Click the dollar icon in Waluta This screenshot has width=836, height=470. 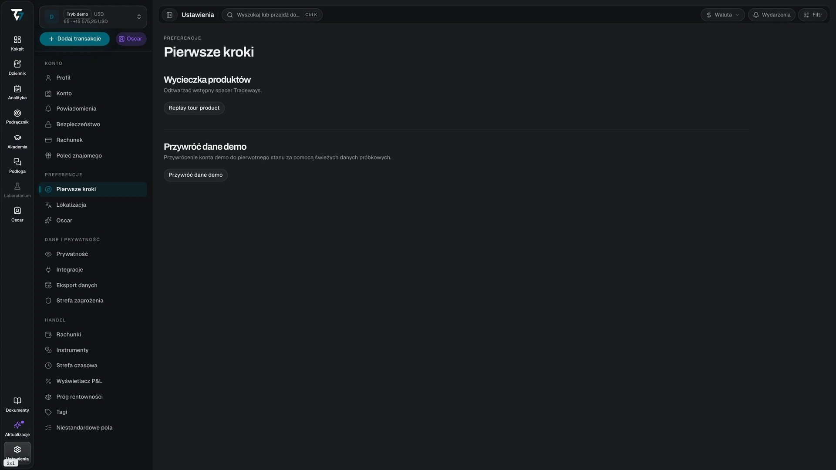click(x=709, y=15)
